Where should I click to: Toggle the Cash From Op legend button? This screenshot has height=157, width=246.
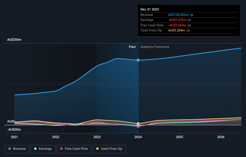click(x=109, y=149)
